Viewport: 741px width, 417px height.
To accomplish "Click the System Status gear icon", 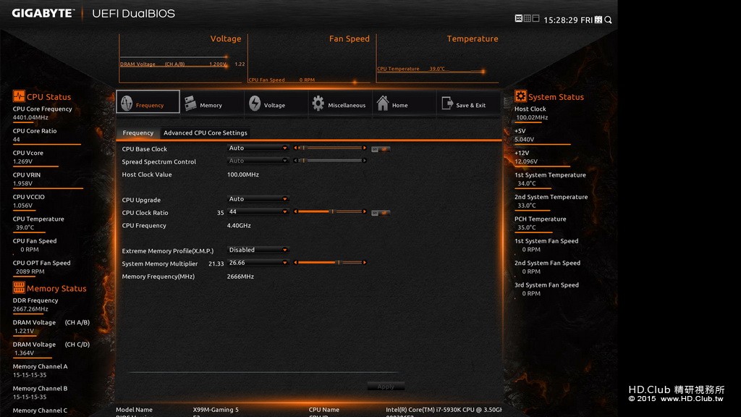I will click(x=520, y=96).
